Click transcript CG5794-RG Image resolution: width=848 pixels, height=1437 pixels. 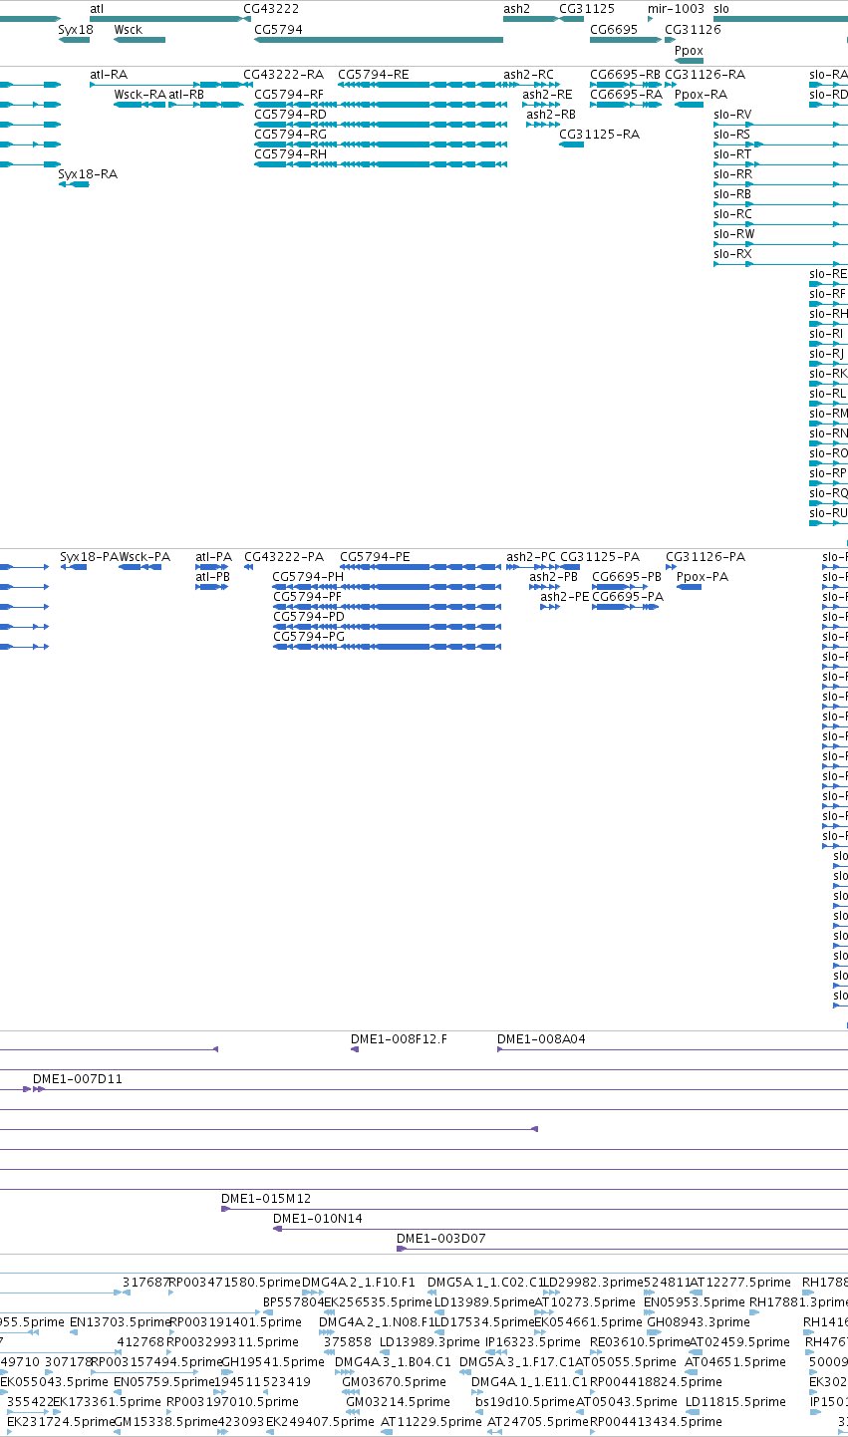click(x=290, y=135)
